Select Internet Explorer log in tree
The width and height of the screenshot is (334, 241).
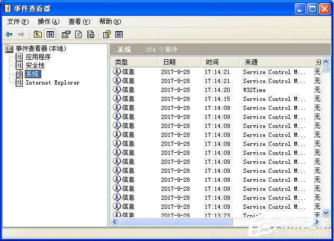(x=52, y=82)
